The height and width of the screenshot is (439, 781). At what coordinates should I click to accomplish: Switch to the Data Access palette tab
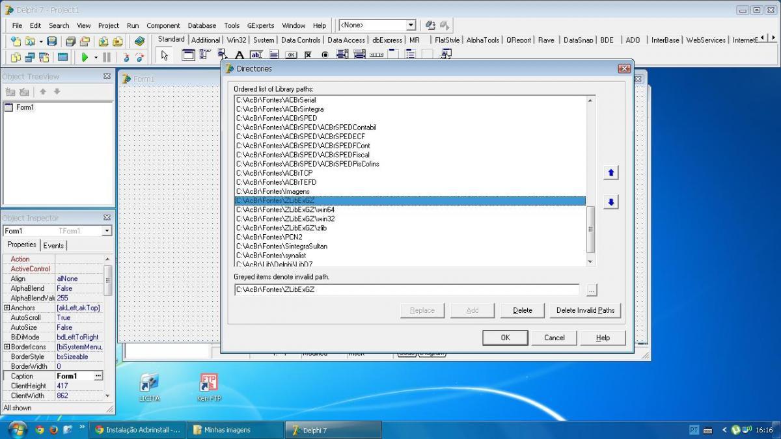tap(346, 40)
